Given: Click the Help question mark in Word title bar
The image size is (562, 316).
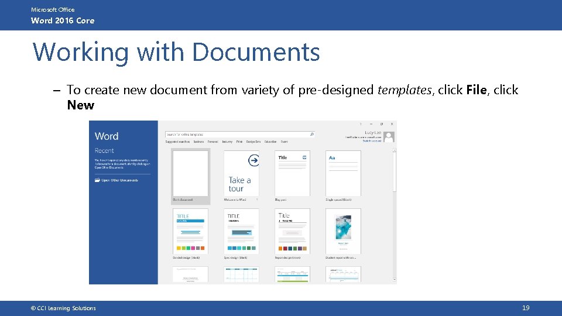Looking at the screenshot, I should tap(361, 124).
